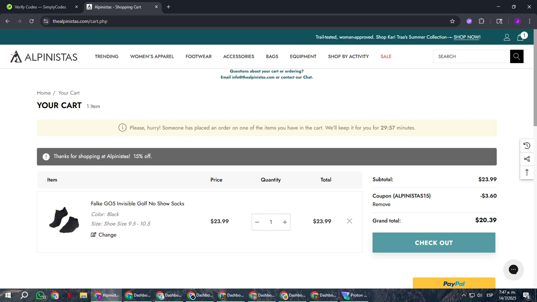Click the account user icon in header
Screen dimensions: 537x302
(x=507, y=37)
